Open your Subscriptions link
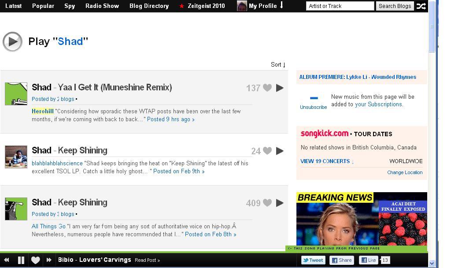 click(x=378, y=104)
